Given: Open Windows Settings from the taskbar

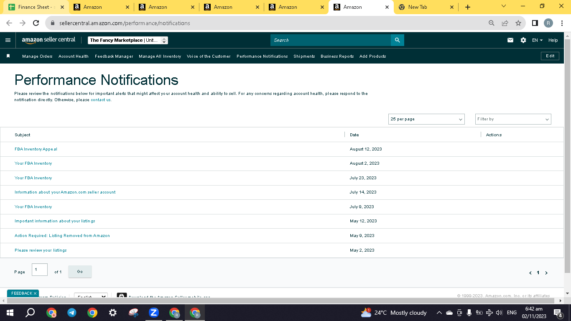Looking at the screenshot, I should [113, 313].
